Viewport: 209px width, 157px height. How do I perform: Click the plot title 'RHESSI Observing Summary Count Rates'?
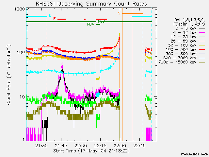(91, 4)
